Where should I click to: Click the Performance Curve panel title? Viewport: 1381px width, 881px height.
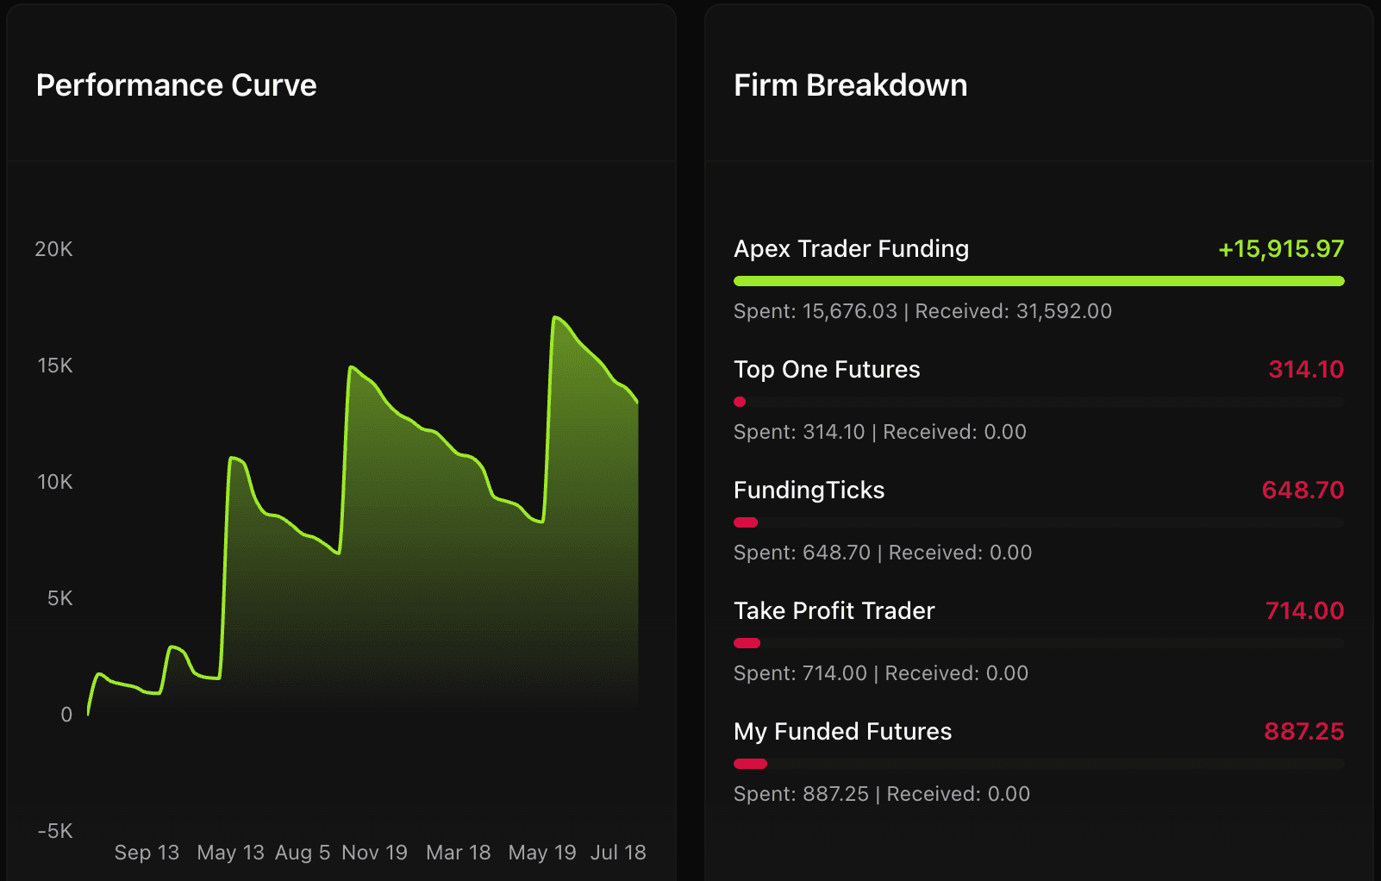(175, 84)
